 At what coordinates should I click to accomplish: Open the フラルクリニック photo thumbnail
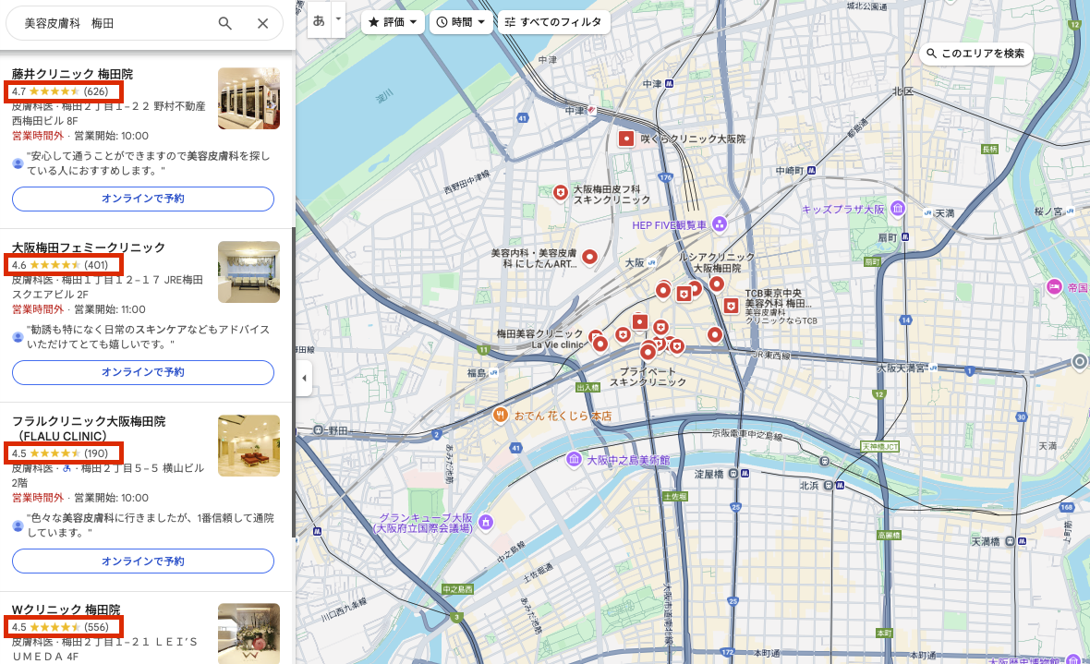(248, 446)
